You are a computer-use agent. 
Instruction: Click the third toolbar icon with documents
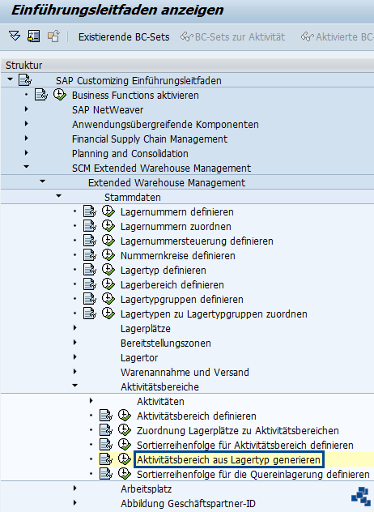pyautogui.click(x=53, y=36)
